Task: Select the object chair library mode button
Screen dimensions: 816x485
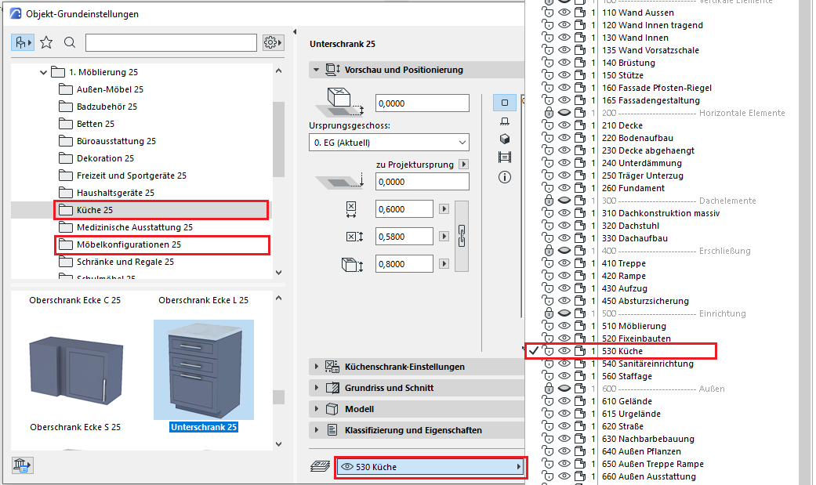Action: [22, 42]
